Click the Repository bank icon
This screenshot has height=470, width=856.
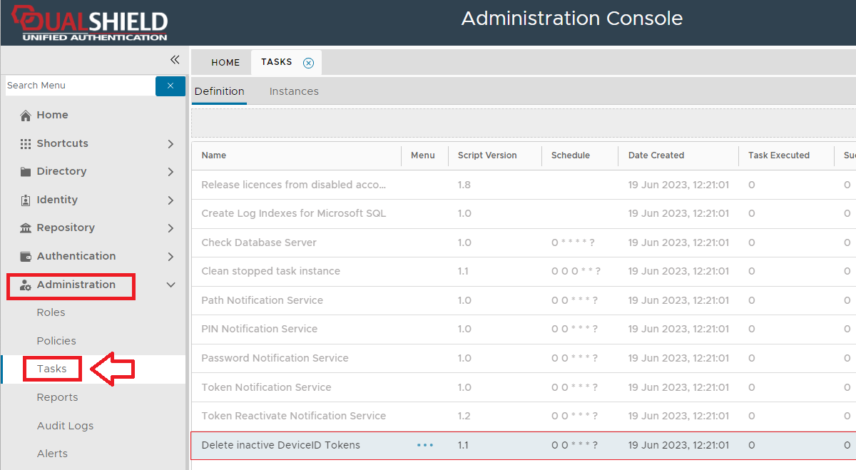pos(26,228)
